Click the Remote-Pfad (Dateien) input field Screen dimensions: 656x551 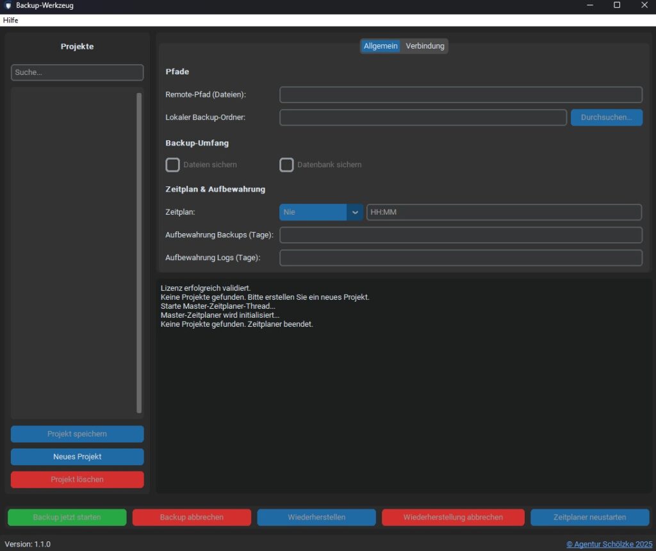pyautogui.click(x=461, y=95)
